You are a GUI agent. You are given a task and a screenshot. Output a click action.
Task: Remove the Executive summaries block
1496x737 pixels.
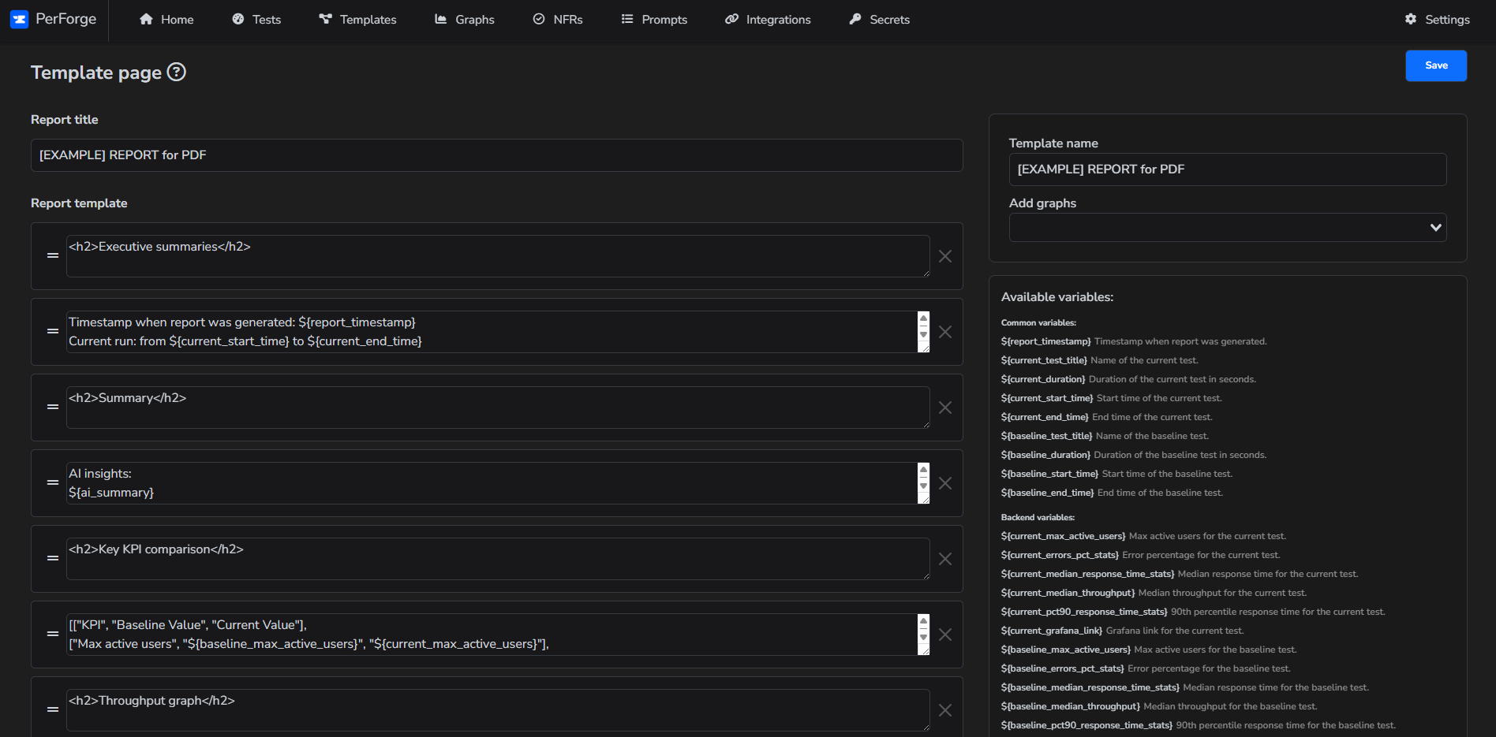[944, 256]
